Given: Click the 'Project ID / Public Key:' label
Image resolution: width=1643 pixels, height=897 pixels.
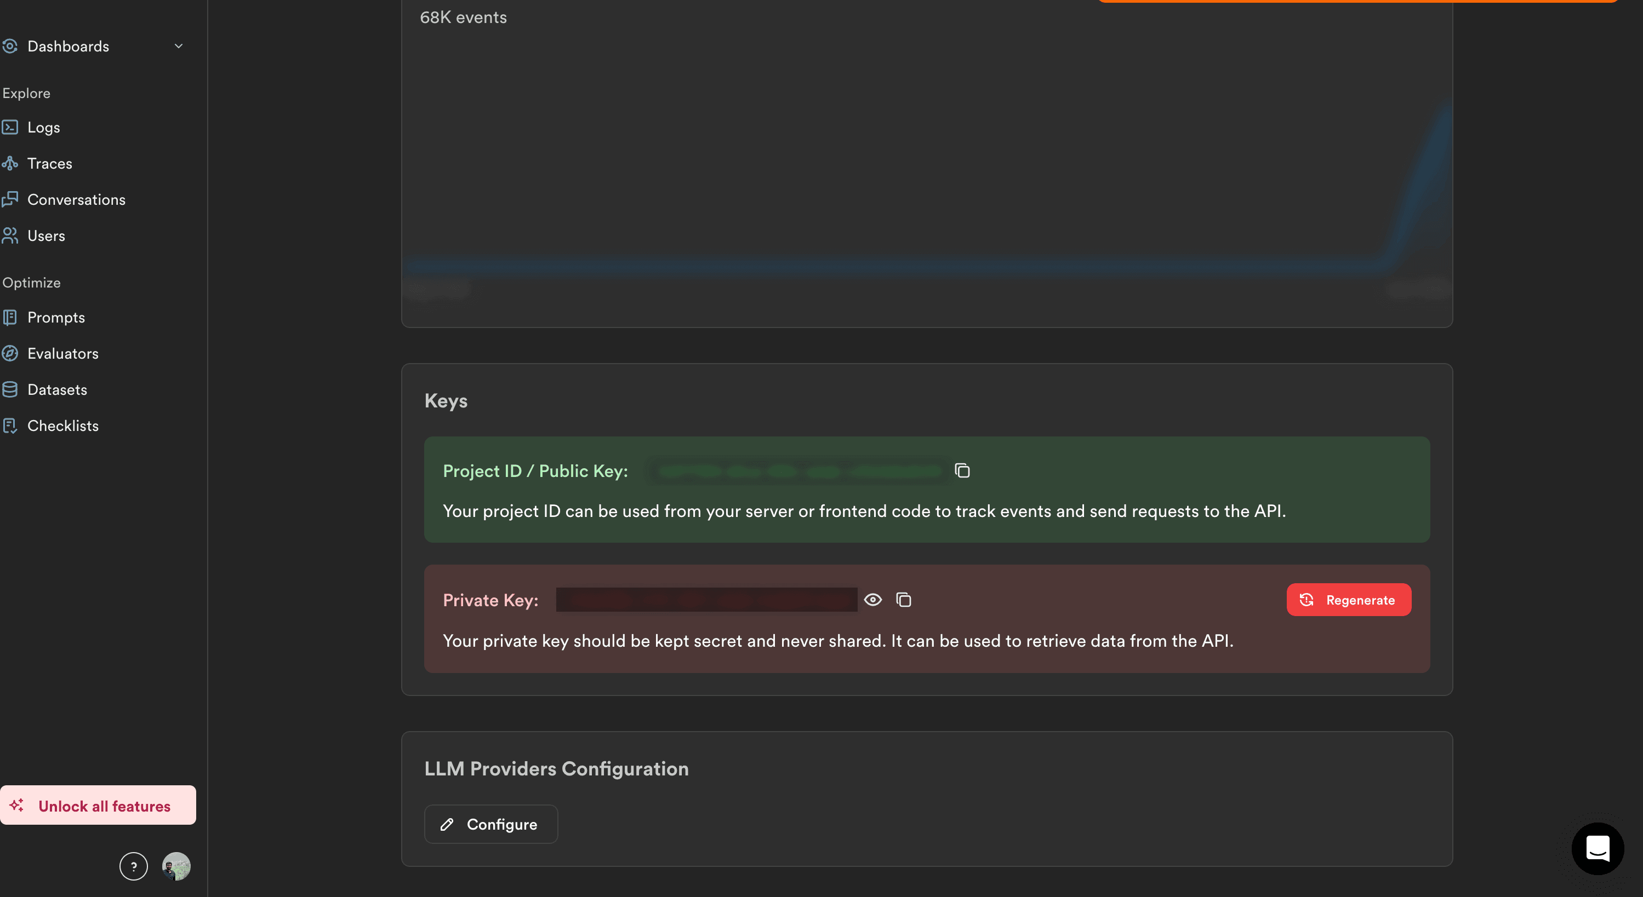Looking at the screenshot, I should pyautogui.click(x=535, y=470).
